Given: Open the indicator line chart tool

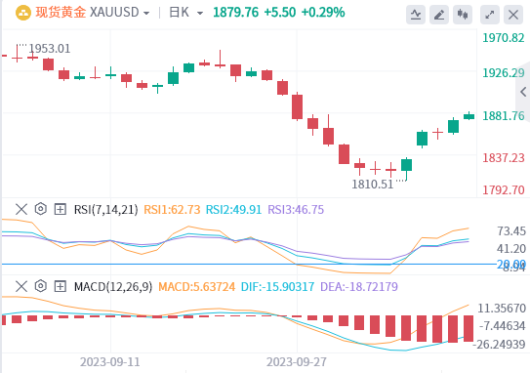Looking at the screenshot, I should pyautogui.click(x=416, y=15).
